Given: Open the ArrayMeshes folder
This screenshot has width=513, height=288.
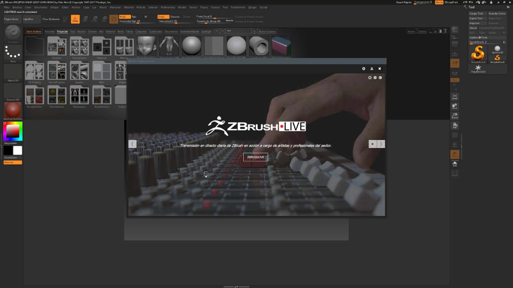Looking at the screenshot, I should click(34, 96).
